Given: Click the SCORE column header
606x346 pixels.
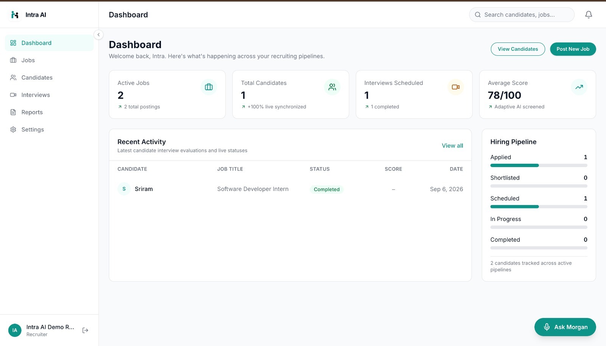Looking at the screenshot, I should [x=393, y=169].
